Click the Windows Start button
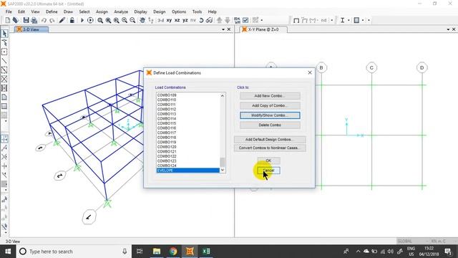This screenshot has height=258, width=458. (8, 252)
